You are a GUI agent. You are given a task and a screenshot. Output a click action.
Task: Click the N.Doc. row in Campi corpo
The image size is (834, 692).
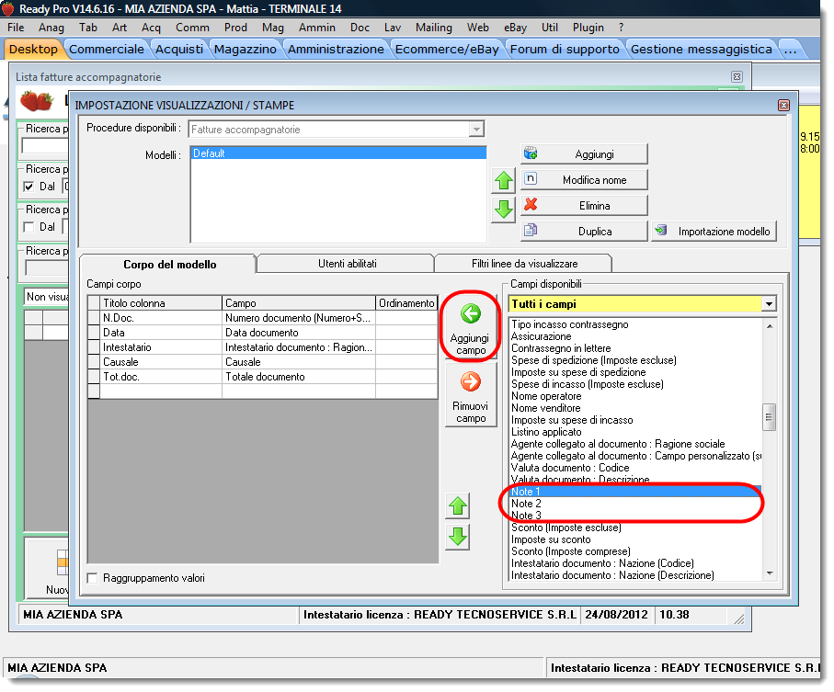point(263,318)
